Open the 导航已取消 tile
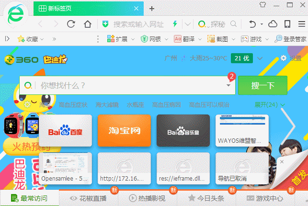Screen dimensions: 308x206 coord(242,169)
